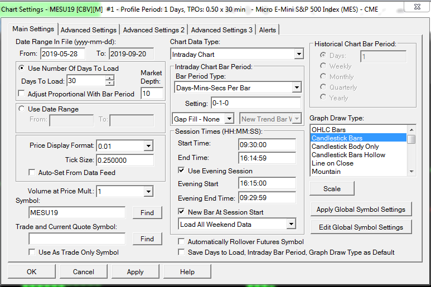Decrease Days To Load with down arrow
Screen dimensions: 431x287
pos(110,83)
